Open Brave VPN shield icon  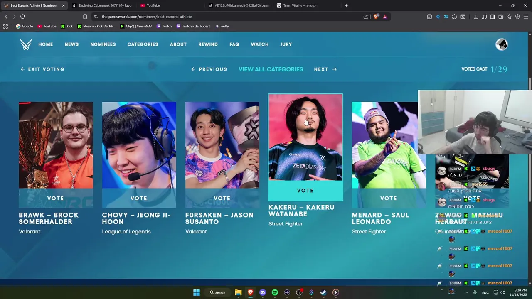(517, 17)
